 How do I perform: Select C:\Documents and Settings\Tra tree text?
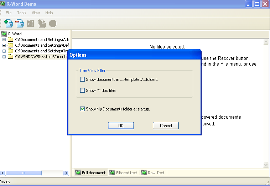point(42,51)
